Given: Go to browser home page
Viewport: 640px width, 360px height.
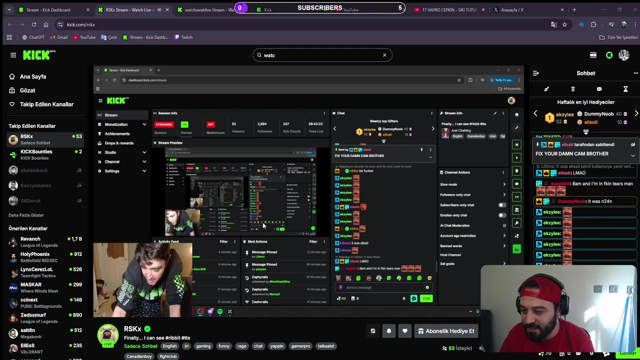Looking at the screenshot, I should (46, 24).
